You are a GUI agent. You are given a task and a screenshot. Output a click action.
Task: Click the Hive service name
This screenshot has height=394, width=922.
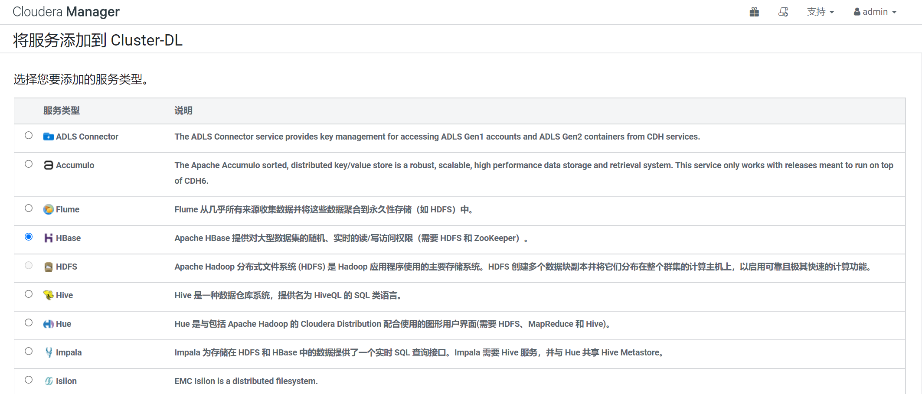tap(65, 296)
